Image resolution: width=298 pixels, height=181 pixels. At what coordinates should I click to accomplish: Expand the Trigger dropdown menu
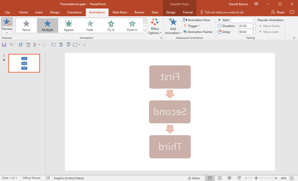click(194, 26)
